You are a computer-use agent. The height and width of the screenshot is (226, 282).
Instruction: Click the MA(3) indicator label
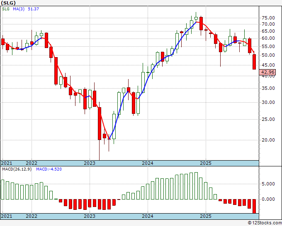(x=19, y=9)
